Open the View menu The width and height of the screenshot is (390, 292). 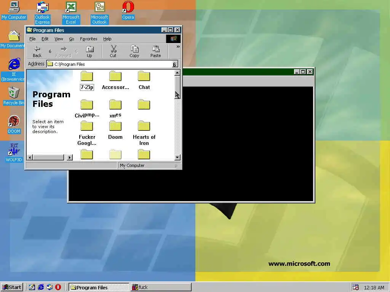pyautogui.click(x=59, y=39)
